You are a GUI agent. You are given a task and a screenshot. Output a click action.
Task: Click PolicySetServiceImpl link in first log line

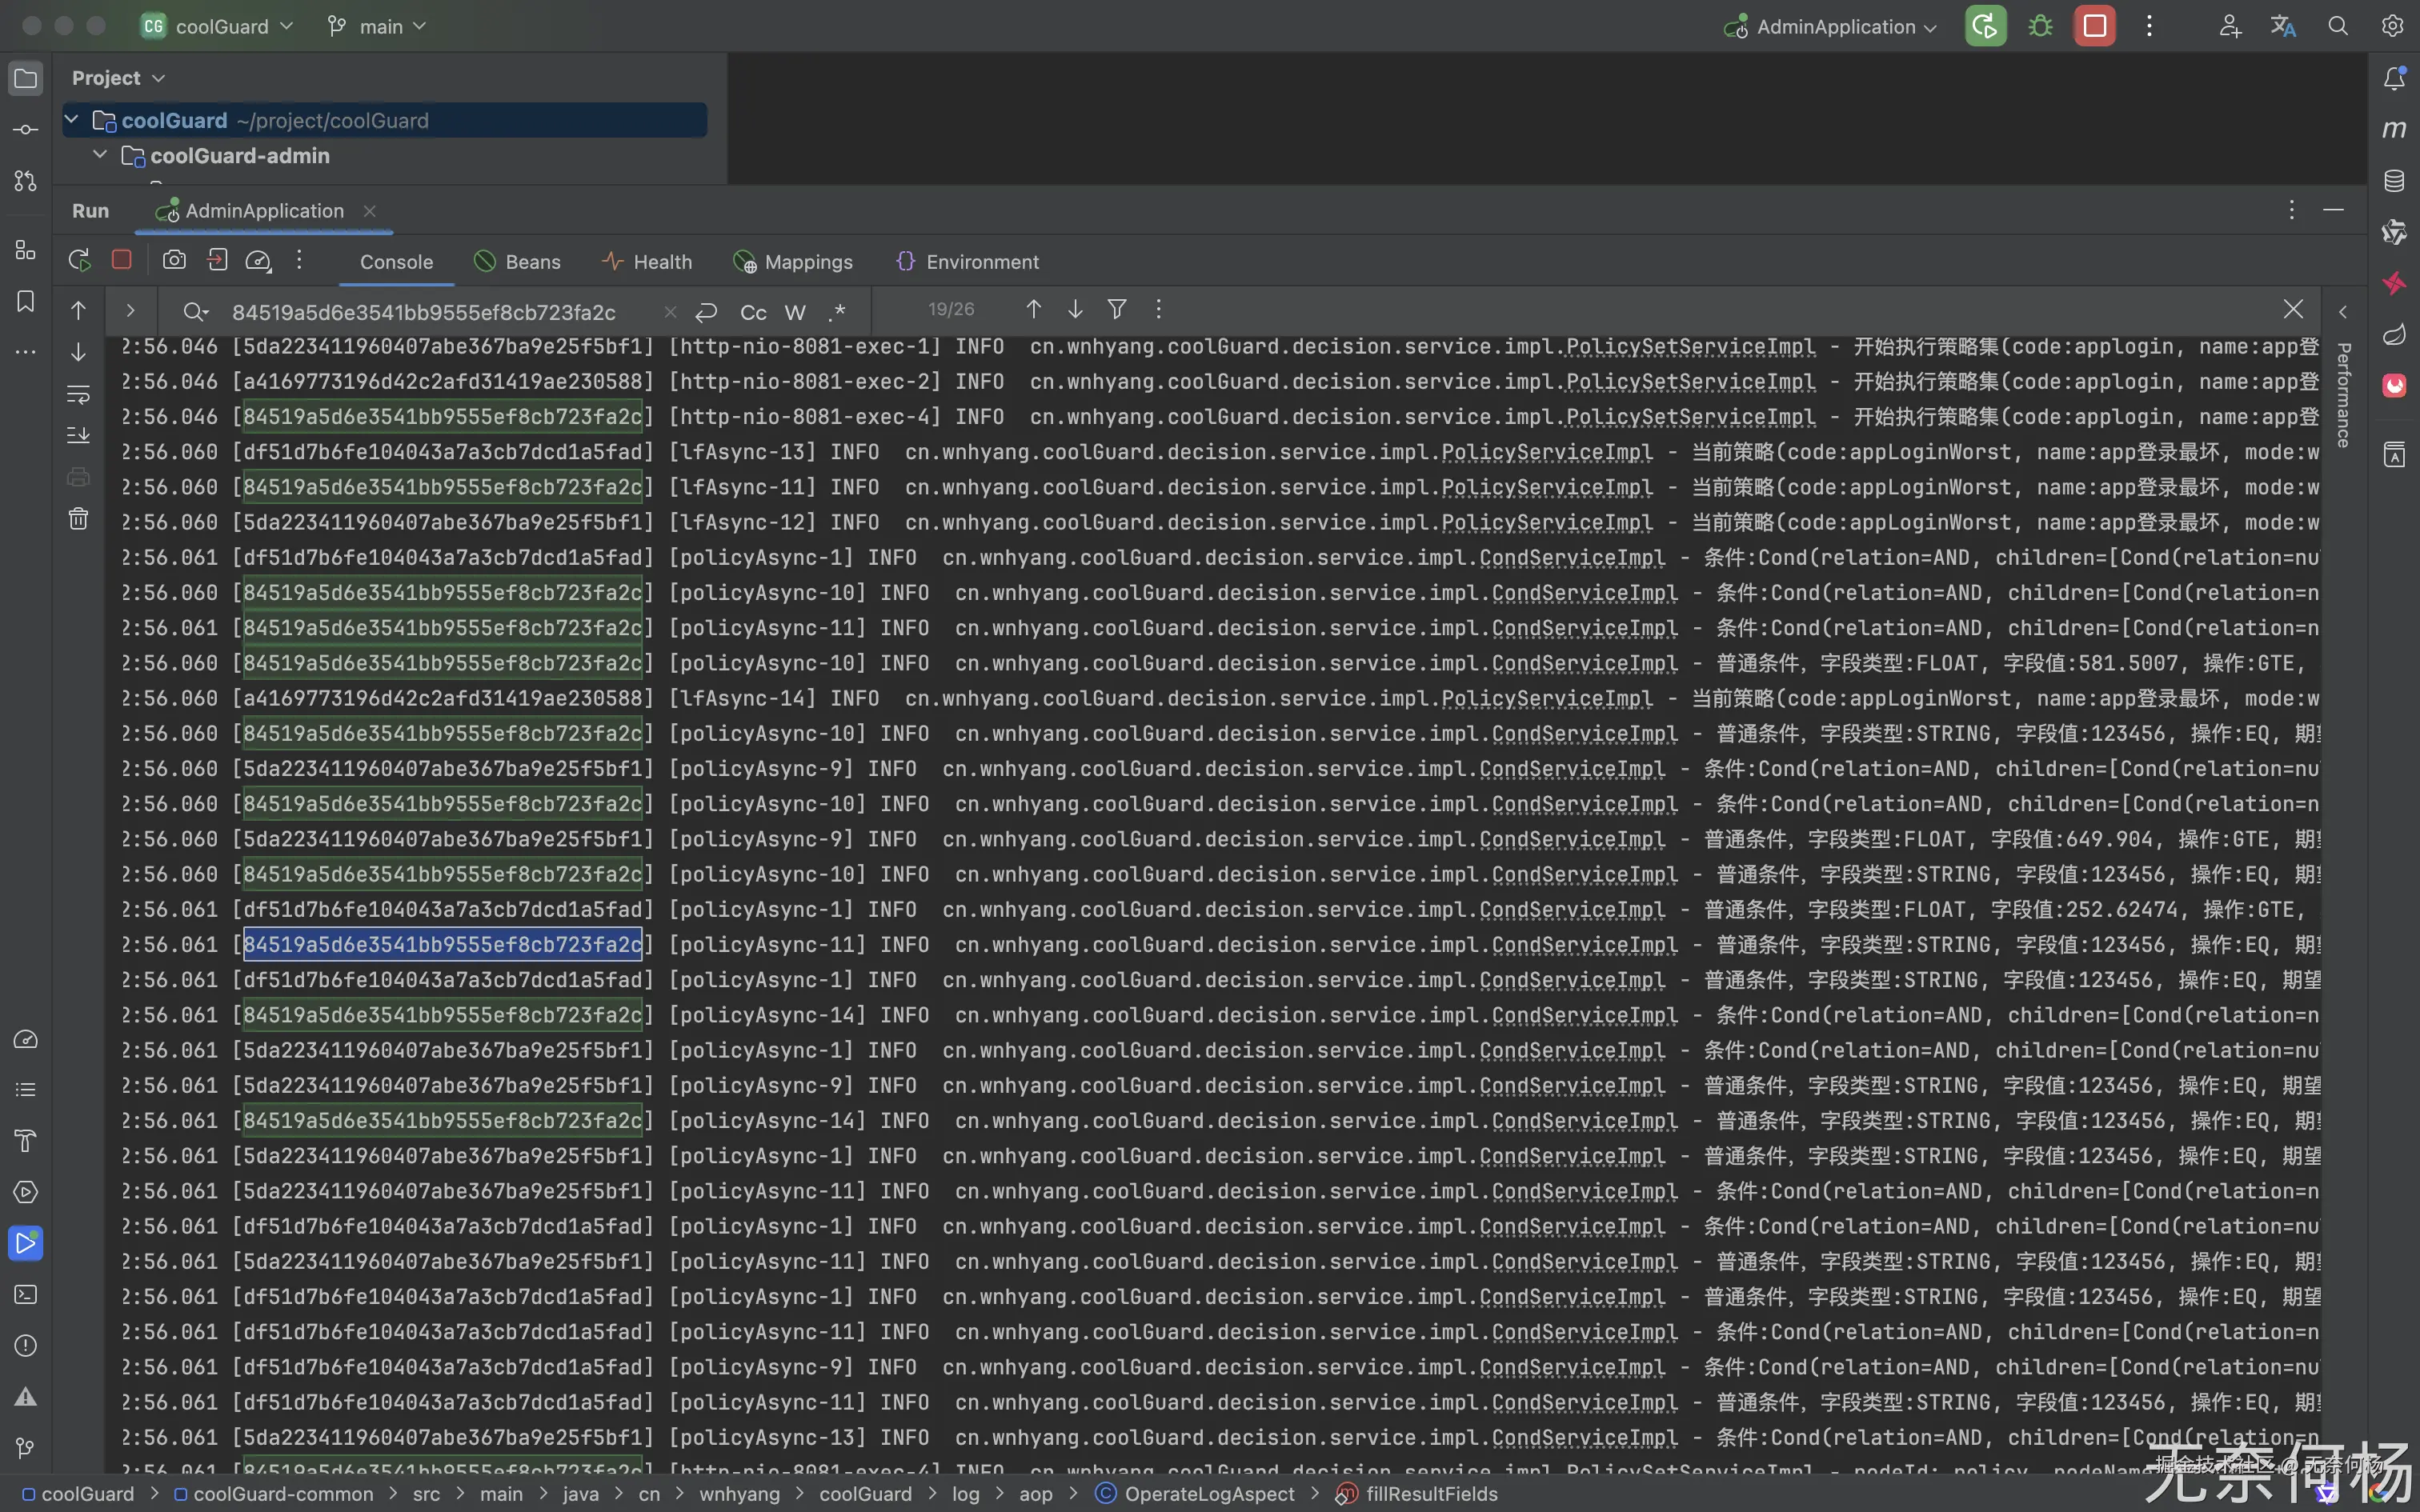(1690, 347)
